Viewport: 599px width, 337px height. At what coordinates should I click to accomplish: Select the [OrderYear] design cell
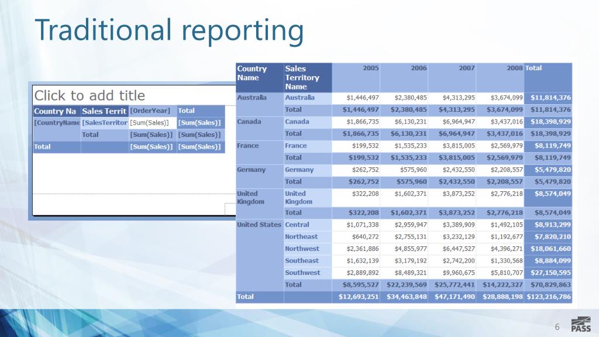click(153, 111)
